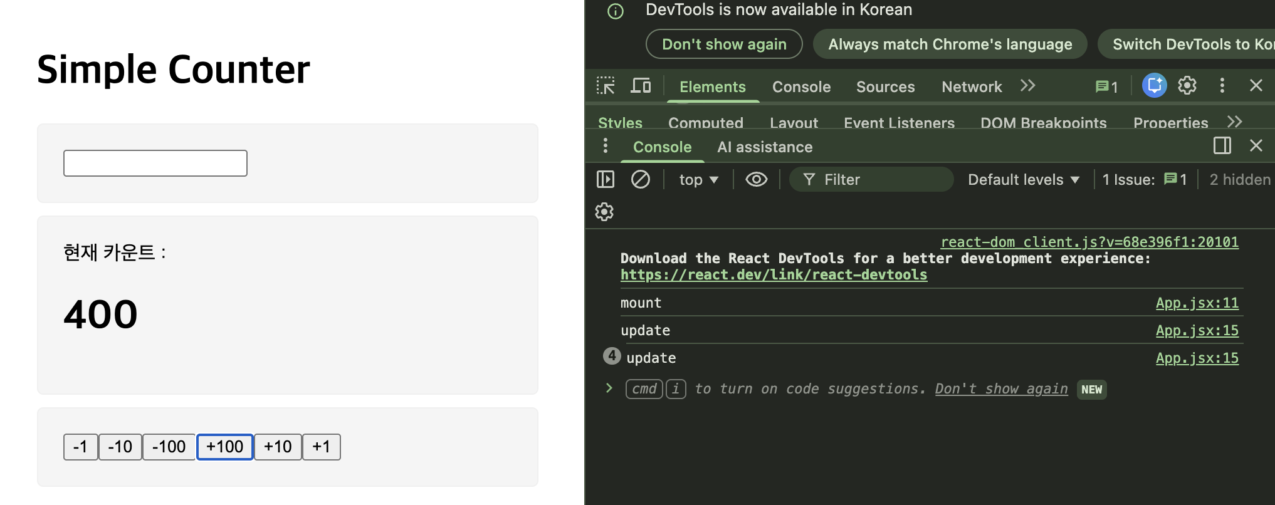Click the issues counter message icon
The image size is (1275, 505).
point(1106,87)
